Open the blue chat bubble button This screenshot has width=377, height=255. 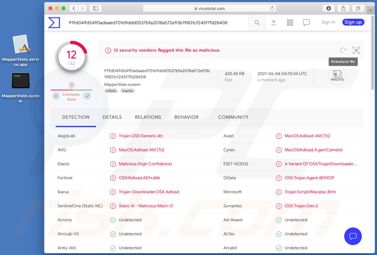(x=353, y=236)
